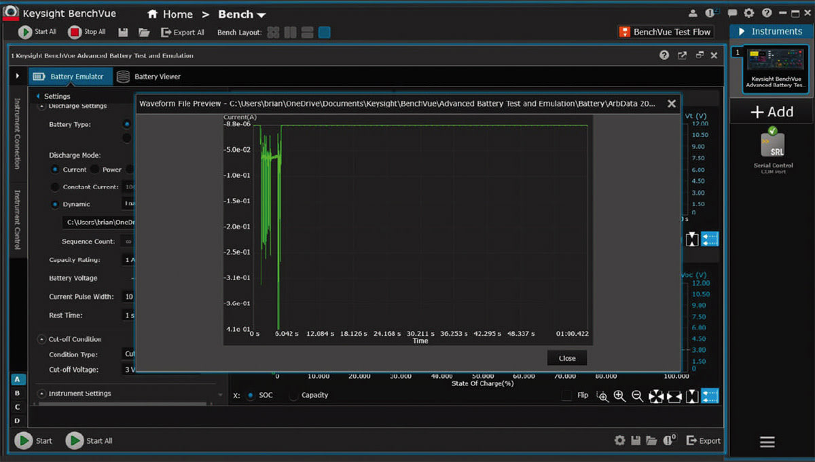Pop out the Battery Test app window
This screenshot has width=815, height=462.
[x=683, y=56]
